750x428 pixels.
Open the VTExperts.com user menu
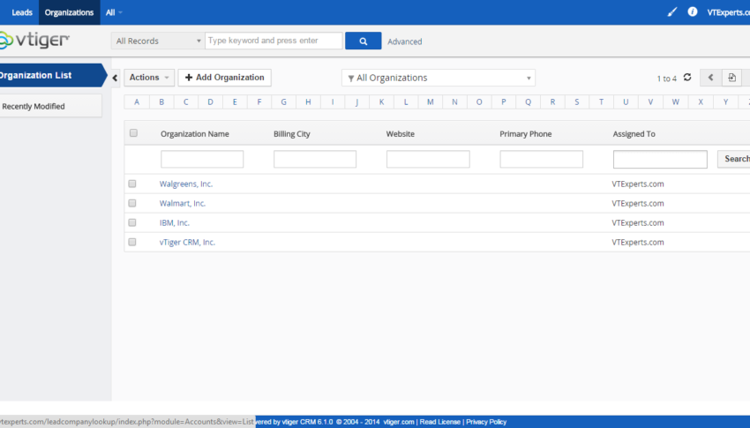click(729, 12)
